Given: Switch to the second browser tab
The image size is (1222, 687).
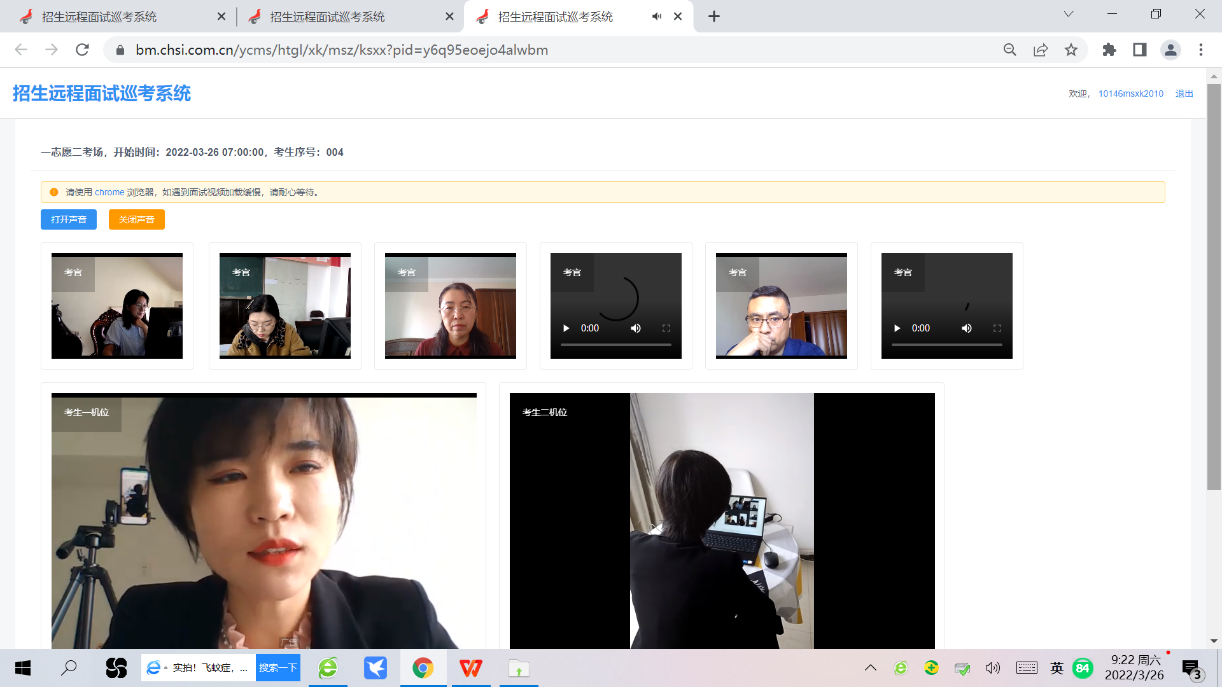Looking at the screenshot, I should [x=327, y=17].
